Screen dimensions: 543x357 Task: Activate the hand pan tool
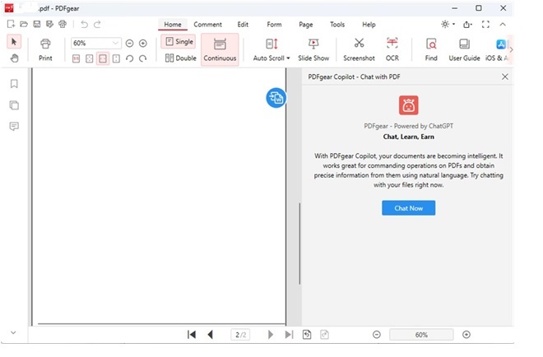coord(14,58)
